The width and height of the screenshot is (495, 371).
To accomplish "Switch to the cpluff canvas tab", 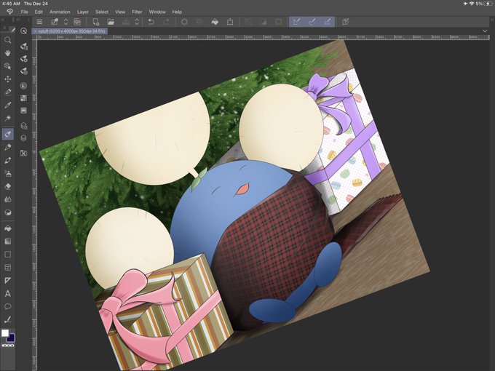I will pos(71,31).
